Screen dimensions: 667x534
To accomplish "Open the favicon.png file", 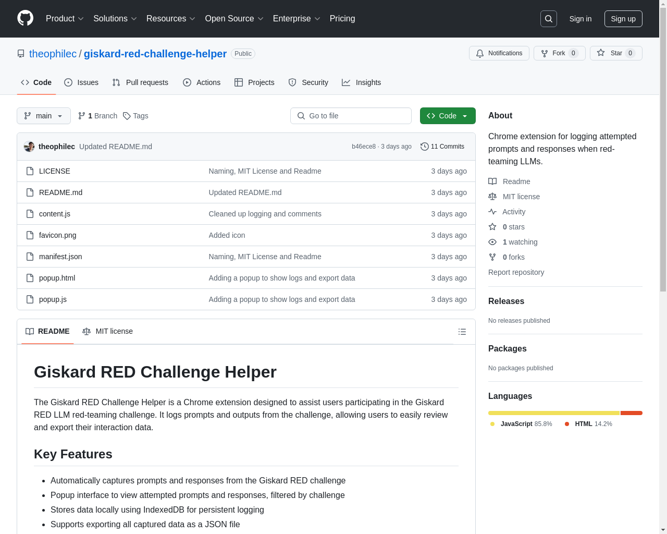I will click(x=57, y=235).
